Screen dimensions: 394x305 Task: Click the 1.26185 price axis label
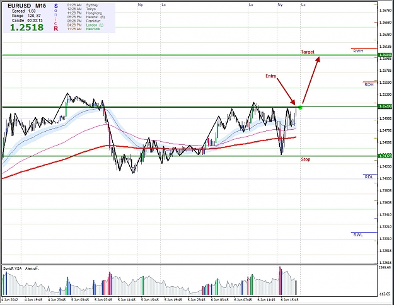click(x=385, y=47)
